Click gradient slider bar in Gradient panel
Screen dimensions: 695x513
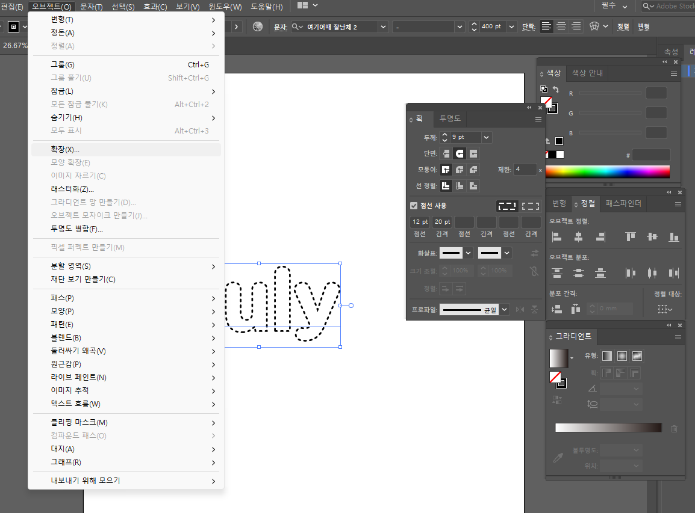[608, 428]
